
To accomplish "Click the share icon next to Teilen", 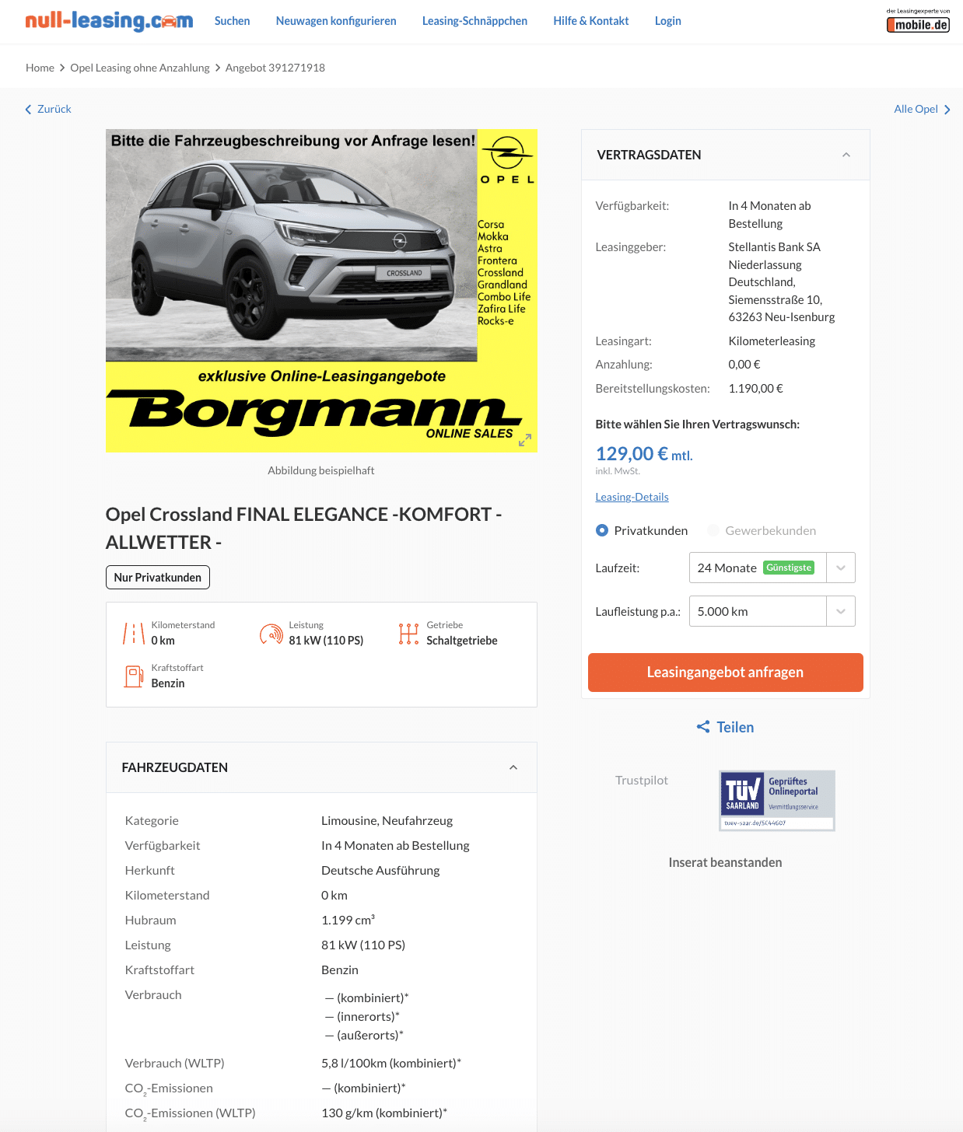I will click(703, 727).
